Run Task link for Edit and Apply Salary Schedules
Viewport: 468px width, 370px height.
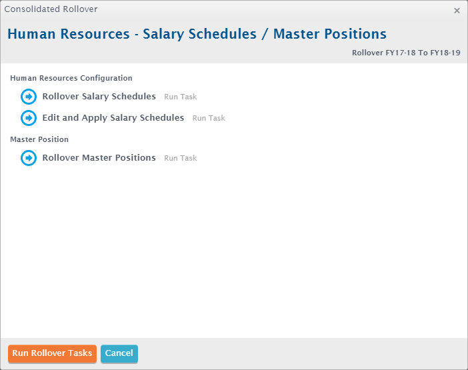click(x=209, y=118)
